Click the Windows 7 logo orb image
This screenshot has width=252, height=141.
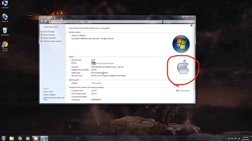tap(181, 44)
